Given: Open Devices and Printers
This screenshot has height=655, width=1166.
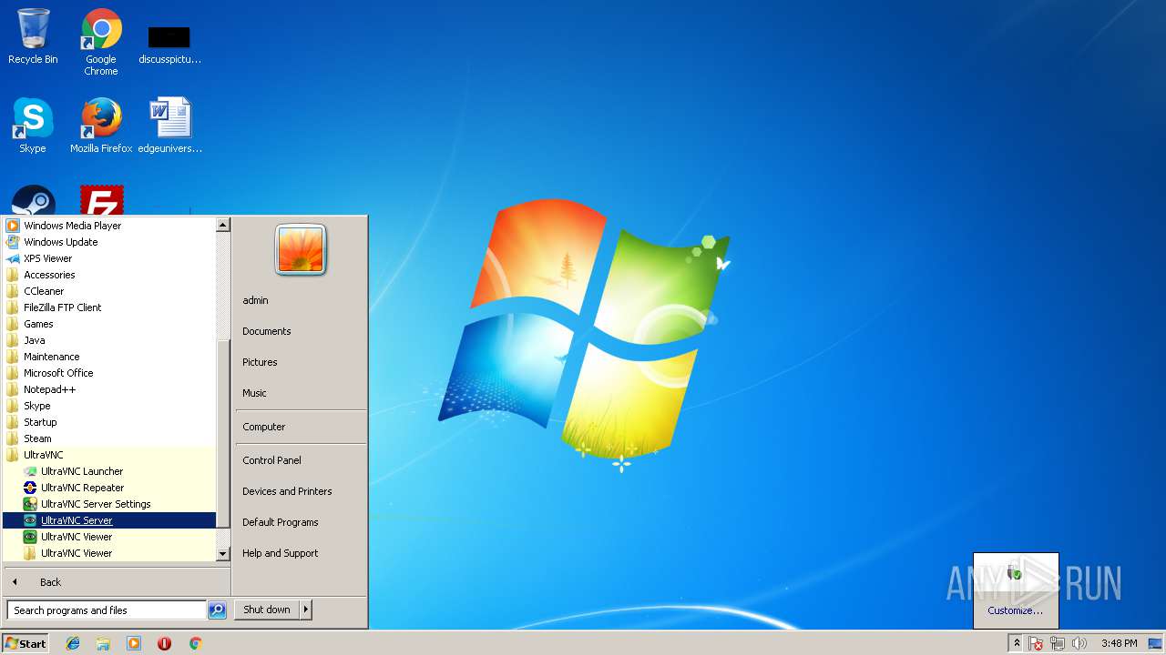Looking at the screenshot, I should (300, 491).
